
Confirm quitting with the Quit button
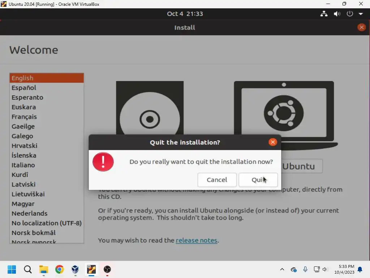click(258, 180)
